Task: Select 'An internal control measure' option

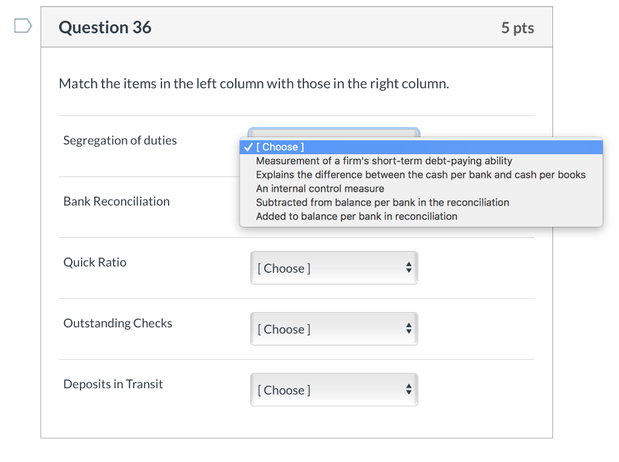Action: coord(320,189)
